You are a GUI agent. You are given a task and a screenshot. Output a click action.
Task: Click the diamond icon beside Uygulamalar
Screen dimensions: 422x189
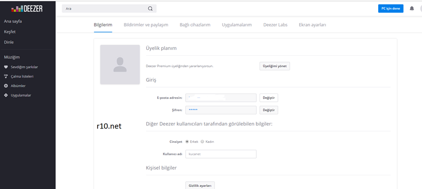[x=6, y=96]
